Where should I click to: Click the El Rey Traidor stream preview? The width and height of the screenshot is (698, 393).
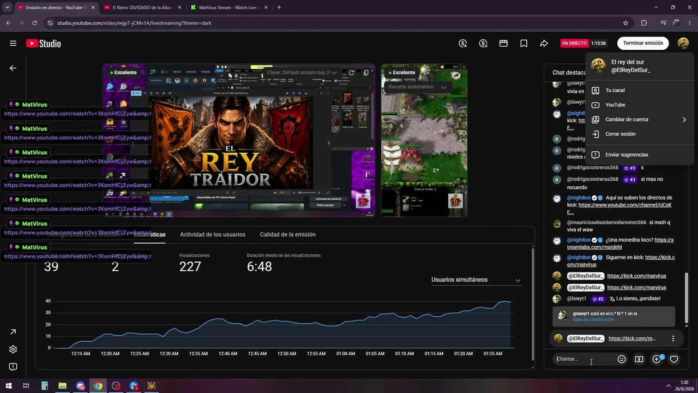coord(239,140)
